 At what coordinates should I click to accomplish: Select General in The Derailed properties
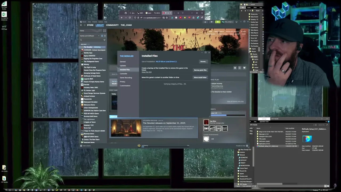tap(123, 62)
